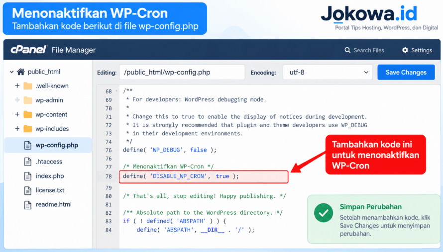Image resolution: width=443 pixels, height=252 pixels.
Task: Click line number 78 in the gutter
Action: click(109, 176)
